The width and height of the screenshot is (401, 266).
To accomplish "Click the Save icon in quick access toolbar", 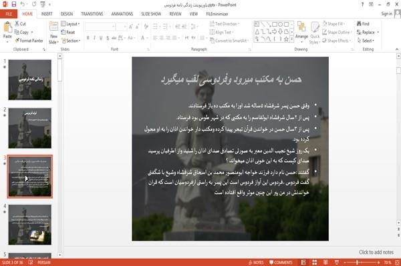I will [14, 5].
